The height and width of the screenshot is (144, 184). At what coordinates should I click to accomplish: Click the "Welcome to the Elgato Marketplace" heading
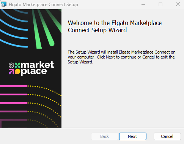click(x=115, y=27)
